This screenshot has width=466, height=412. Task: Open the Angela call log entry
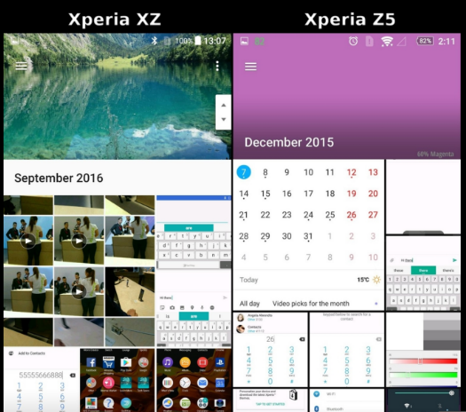coord(270,318)
